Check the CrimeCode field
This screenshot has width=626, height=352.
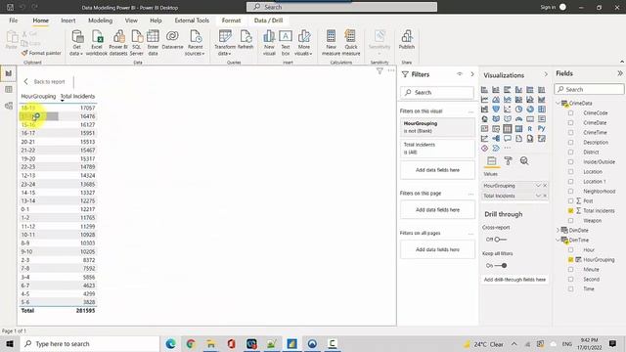[x=570, y=113]
